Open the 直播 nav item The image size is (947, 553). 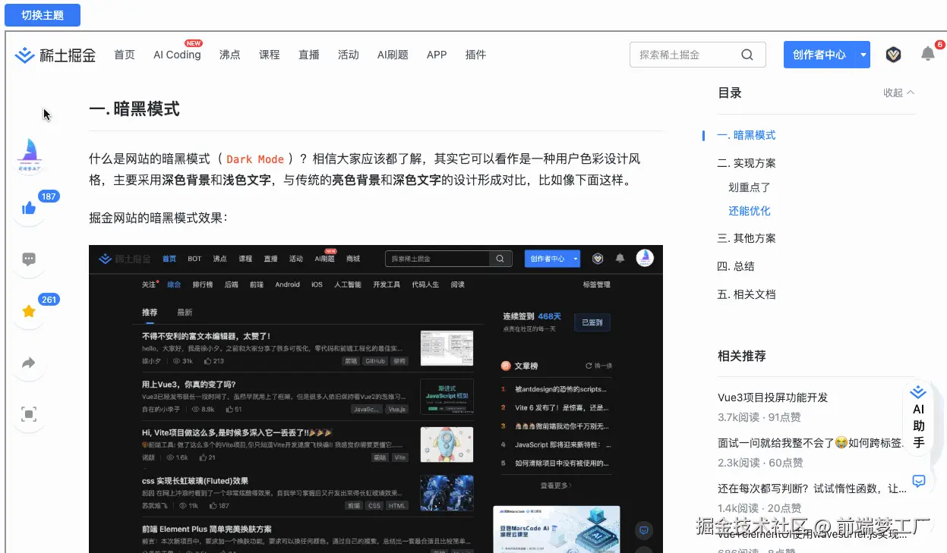pyautogui.click(x=309, y=55)
